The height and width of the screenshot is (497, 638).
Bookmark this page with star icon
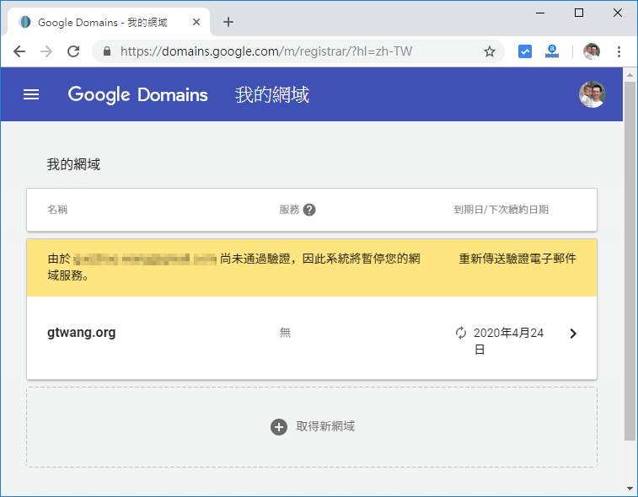tap(489, 51)
